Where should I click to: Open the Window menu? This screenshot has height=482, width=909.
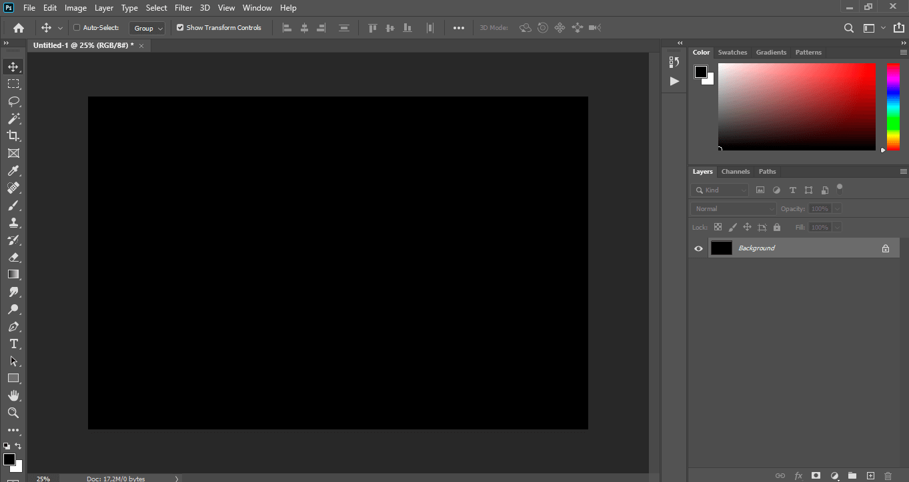pyautogui.click(x=257, y=8)
